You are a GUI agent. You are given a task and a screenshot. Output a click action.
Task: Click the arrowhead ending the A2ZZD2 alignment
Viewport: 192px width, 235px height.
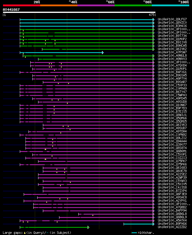click(88, 227)
